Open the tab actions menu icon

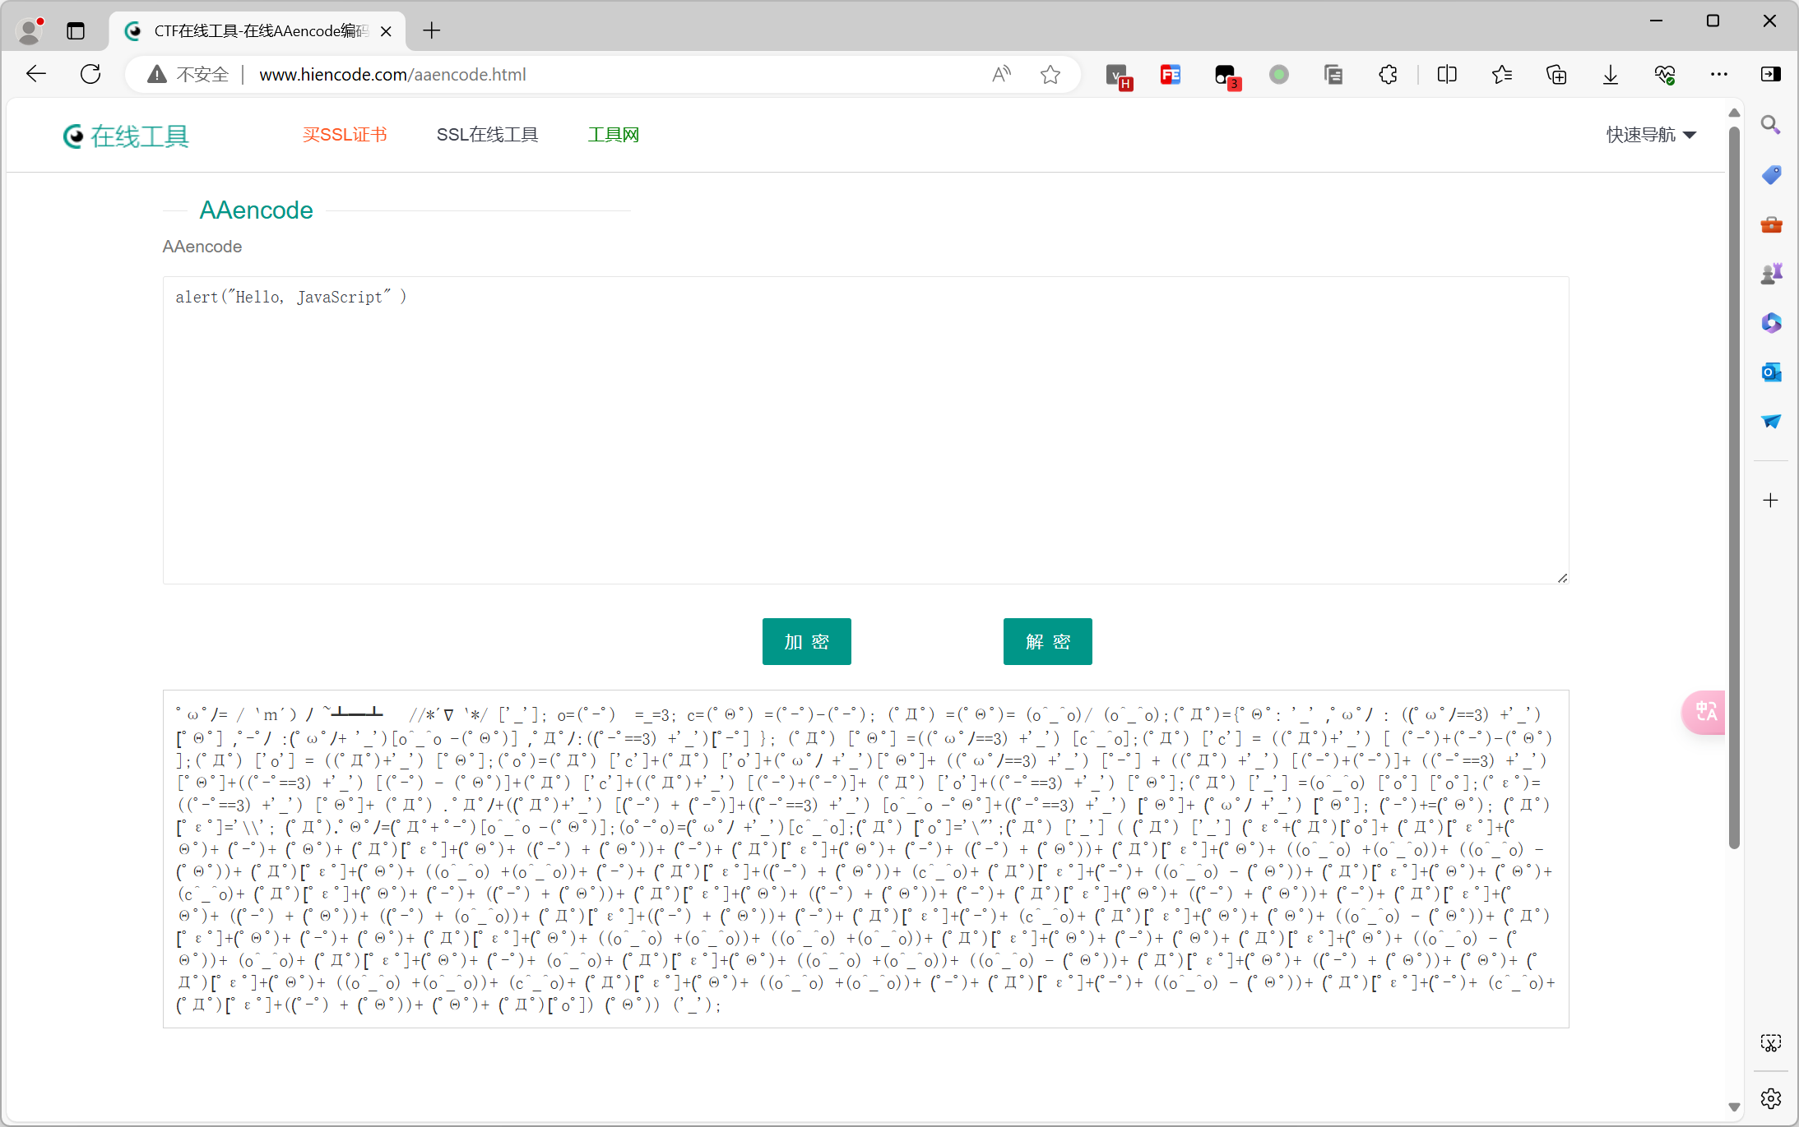pyautogui.click(x=76, y=30)
